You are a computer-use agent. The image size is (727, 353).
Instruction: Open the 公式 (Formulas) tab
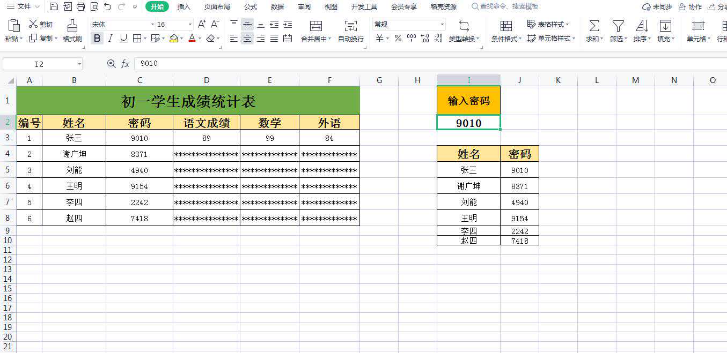pyautogui.click(x=251, y=6)
